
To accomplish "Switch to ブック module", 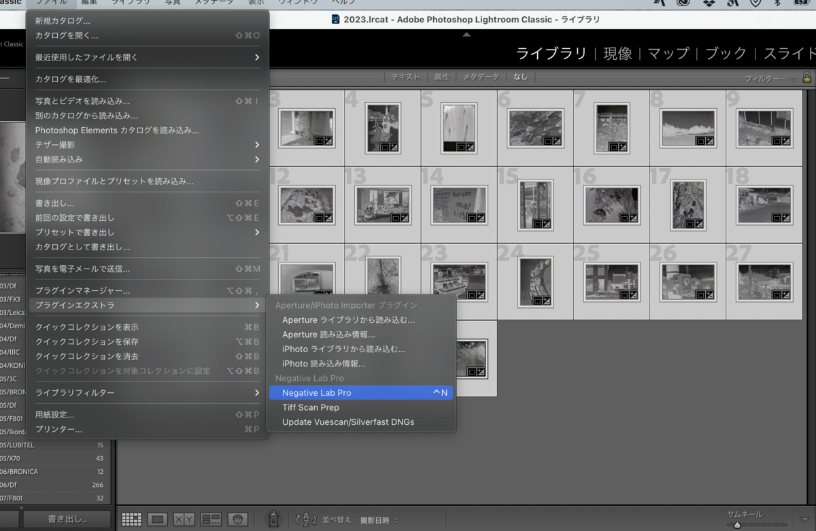I will (x=726, y=54).
